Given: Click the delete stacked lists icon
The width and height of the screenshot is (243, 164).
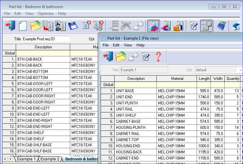Looking at the screenshot, I should pos(98,25).
